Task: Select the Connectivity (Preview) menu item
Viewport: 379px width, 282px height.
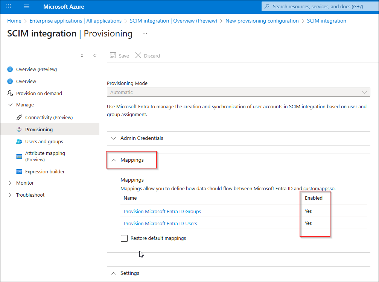Action: click(49, 117)
